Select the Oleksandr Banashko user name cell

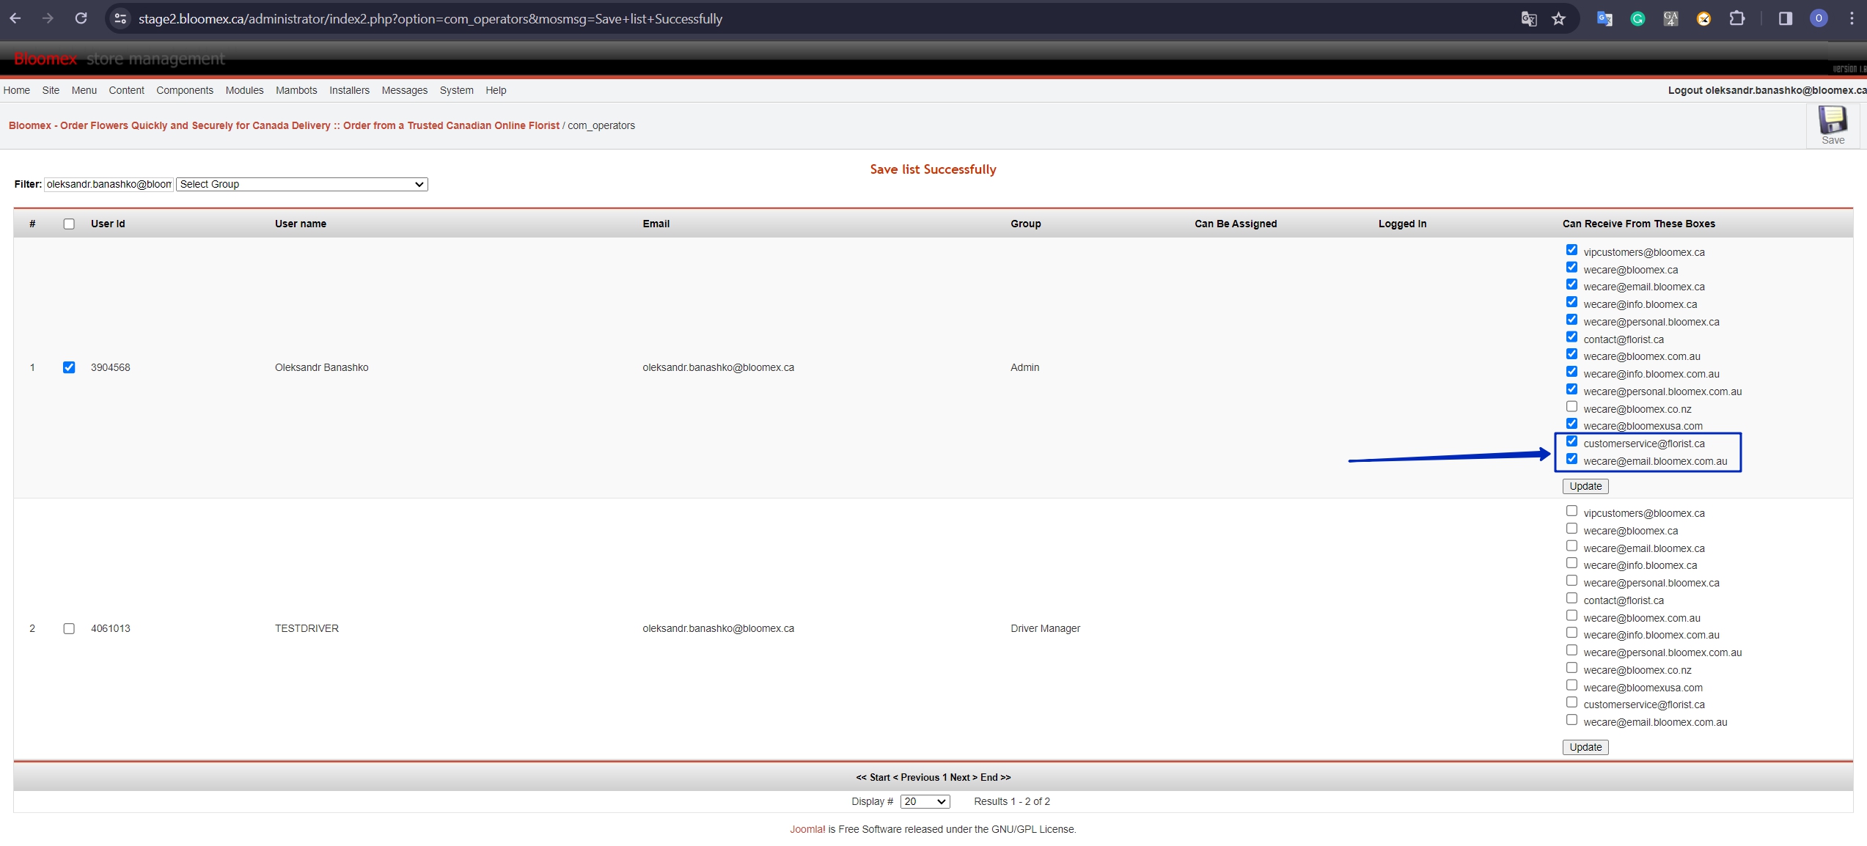click(x=321, y=367)
